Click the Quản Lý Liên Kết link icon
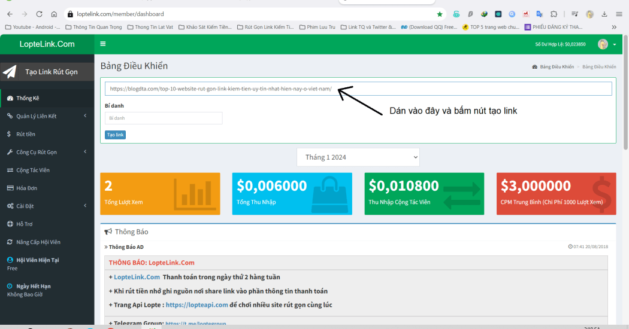This screenshot has width=629, height=329. pos(10,116)
